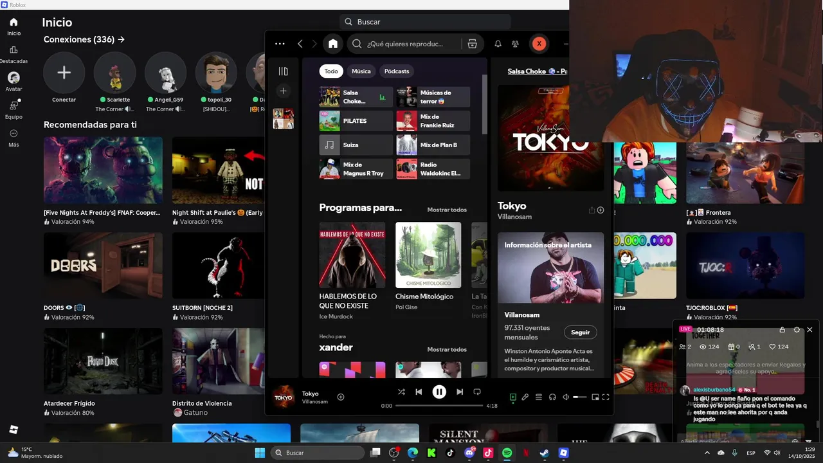Open Salsa Choke playlist tile
The image size is (823, 463).
tap(356, 97)
